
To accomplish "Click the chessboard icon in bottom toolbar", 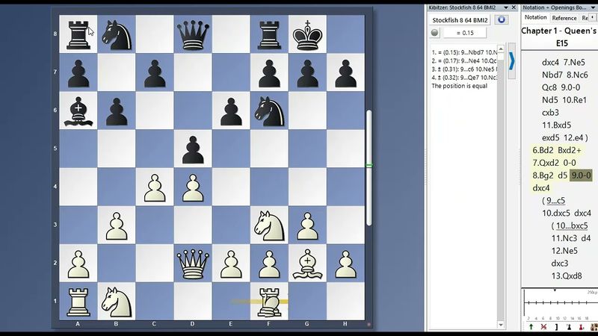I will click(x=594, y=326).
